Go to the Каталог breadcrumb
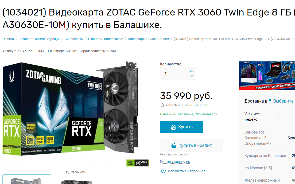Screen dimensions: 295x184 tap(25, 39)
